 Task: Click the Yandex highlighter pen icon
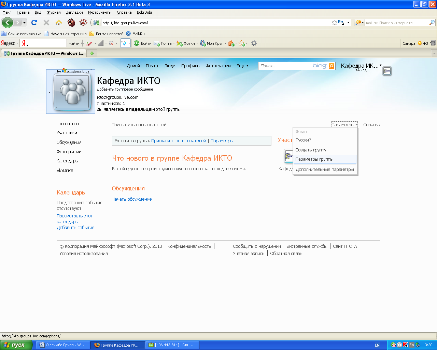point(89,43)
